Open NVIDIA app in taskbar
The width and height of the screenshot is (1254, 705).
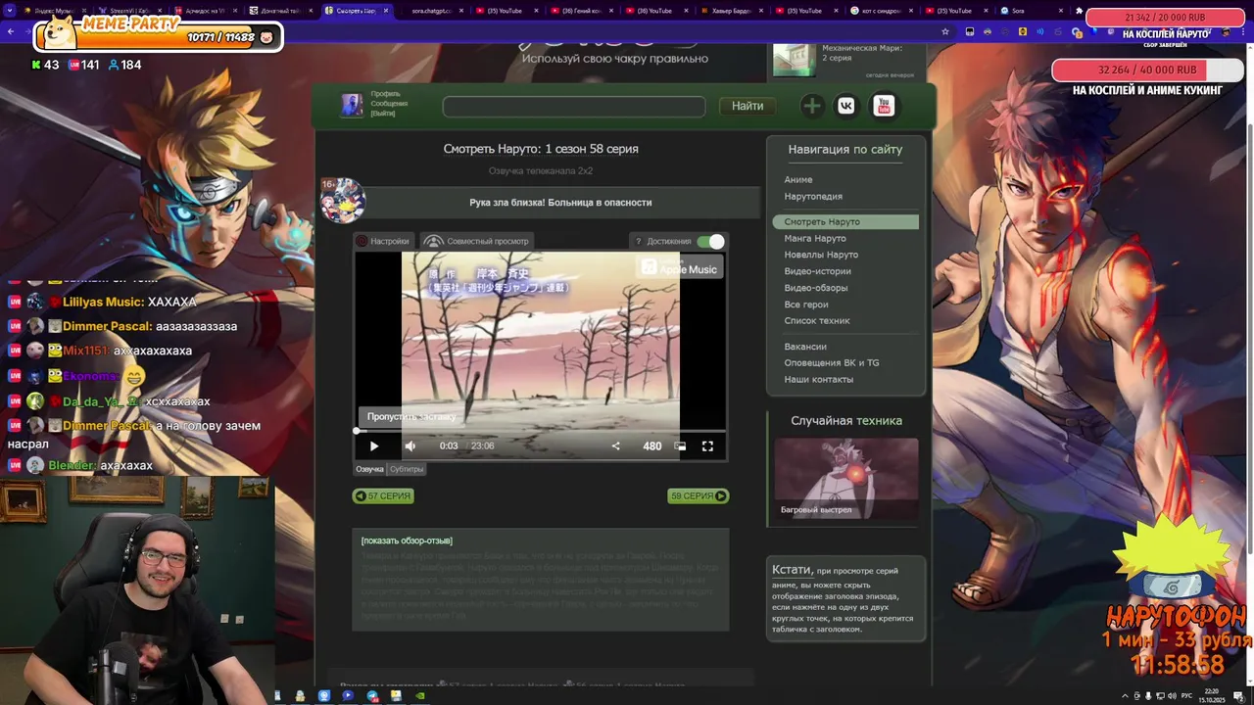[420, 696]
